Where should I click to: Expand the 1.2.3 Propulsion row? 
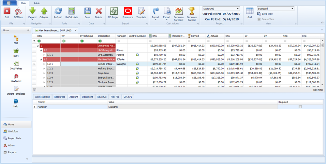click(x=44, y=74)
